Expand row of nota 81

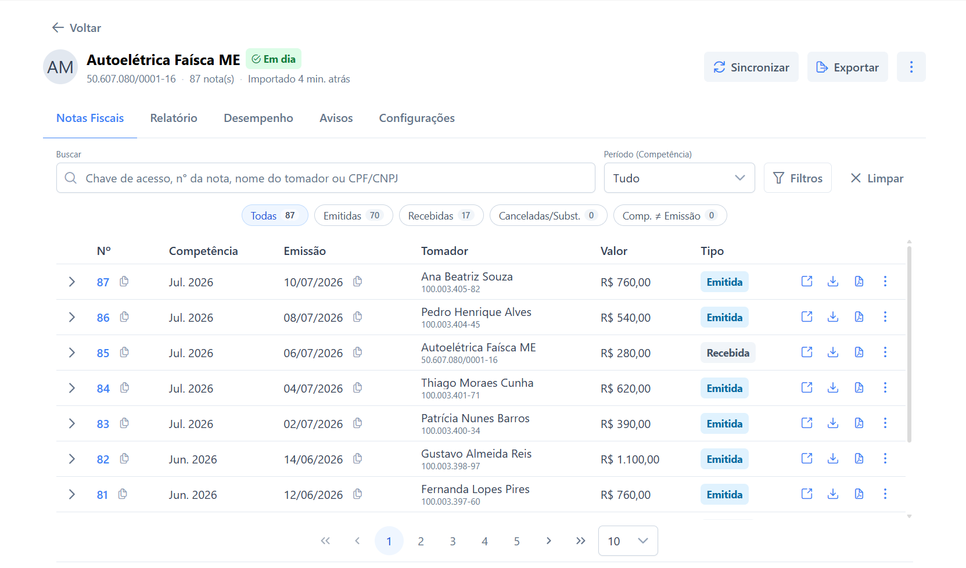coord(72,494)
